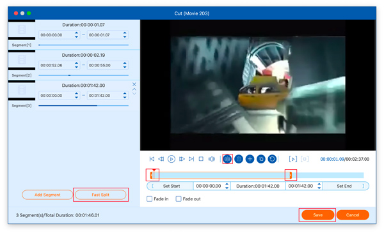Viewport: 384px width, 233px height.
Task: Stop playback with the square stop icon
Action: coord(201,159)
